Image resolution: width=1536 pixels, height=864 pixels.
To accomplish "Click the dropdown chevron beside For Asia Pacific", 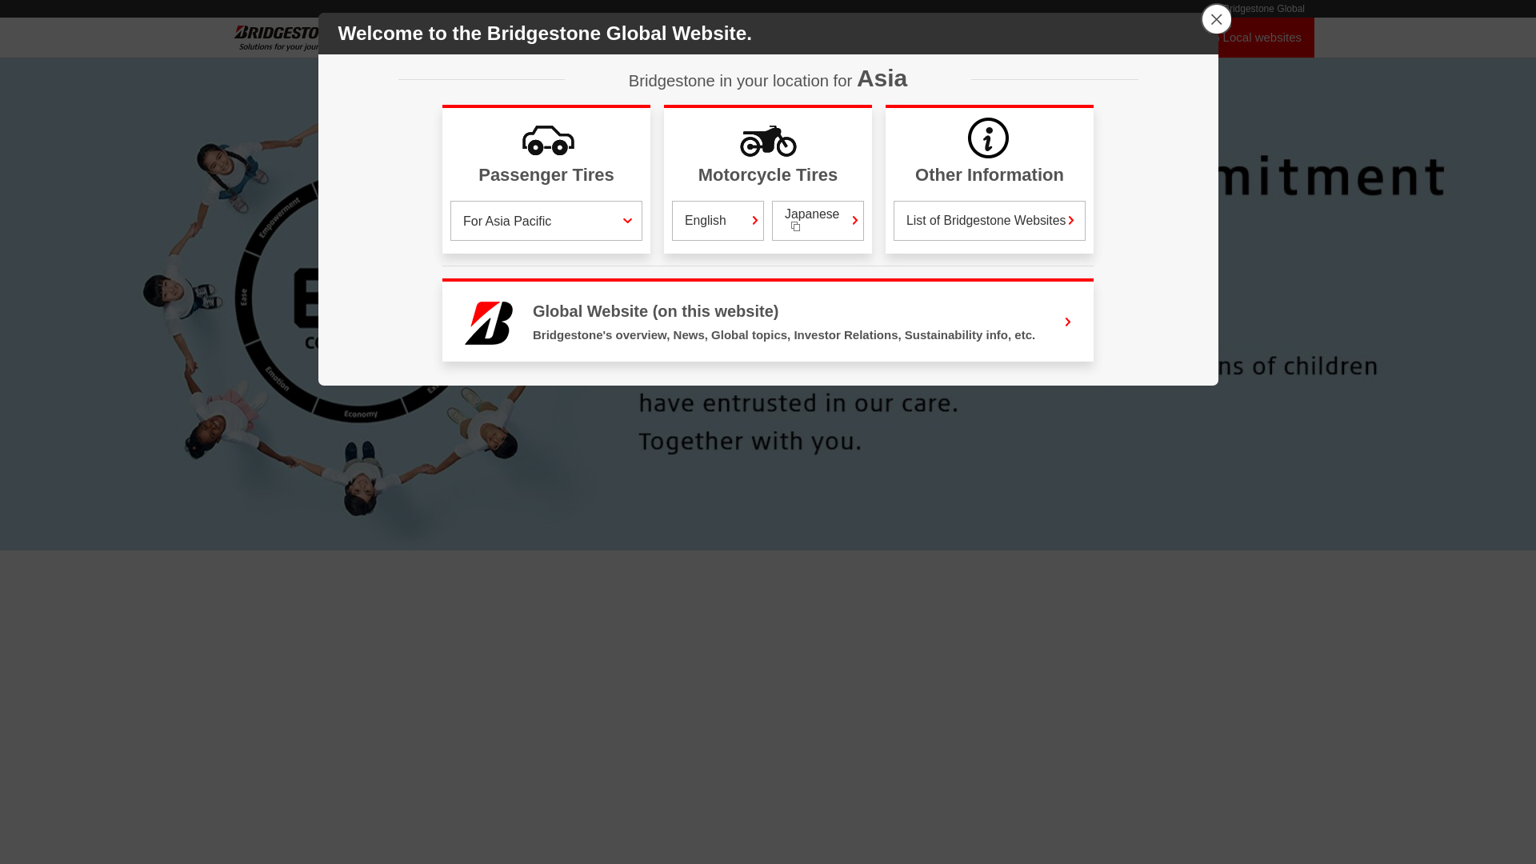I will click(627, 222).
